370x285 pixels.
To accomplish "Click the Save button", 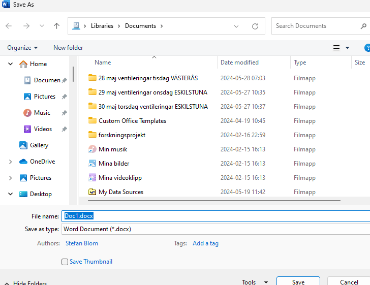I will pos(298,282).
